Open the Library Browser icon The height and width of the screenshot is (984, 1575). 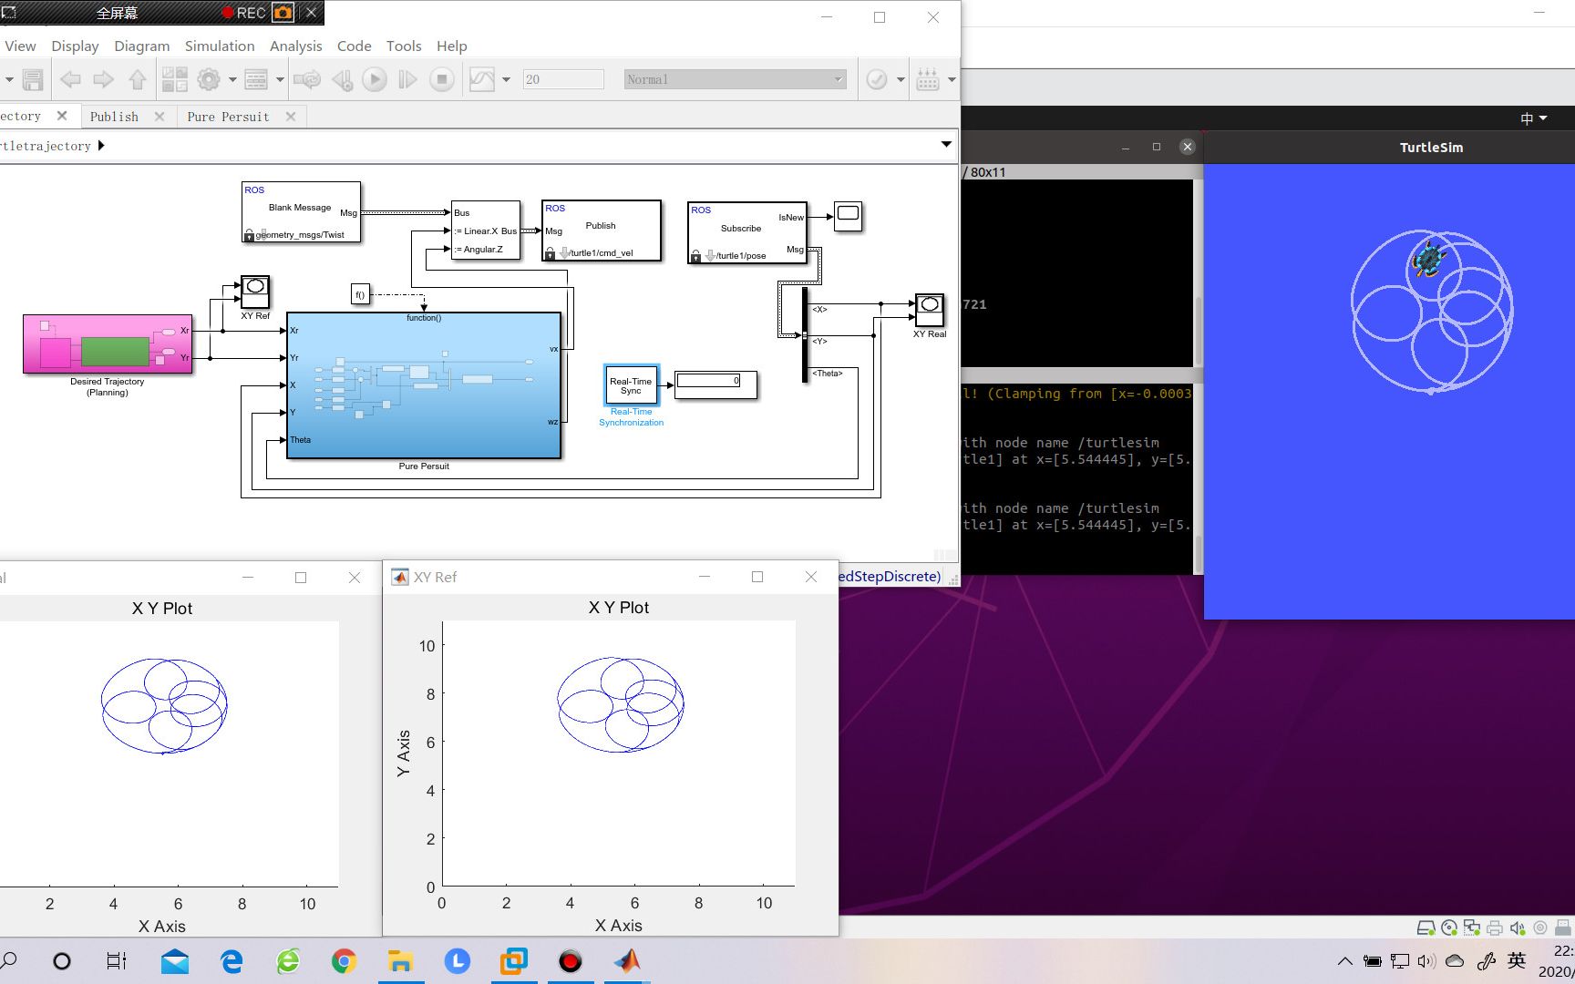pyautogui.click(x=174, y=80)
